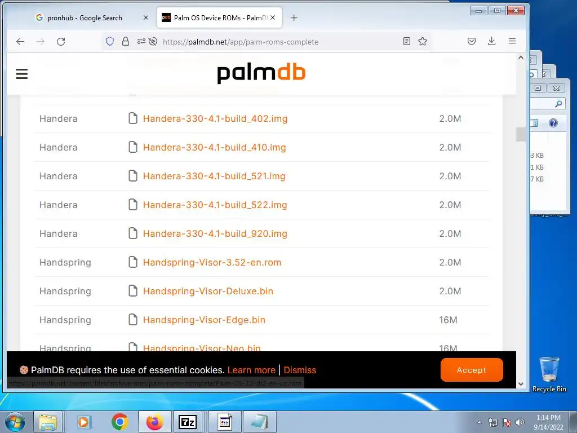Switch to Firefox in taskbar
577x433 pixels.
[x=154, y=422]
